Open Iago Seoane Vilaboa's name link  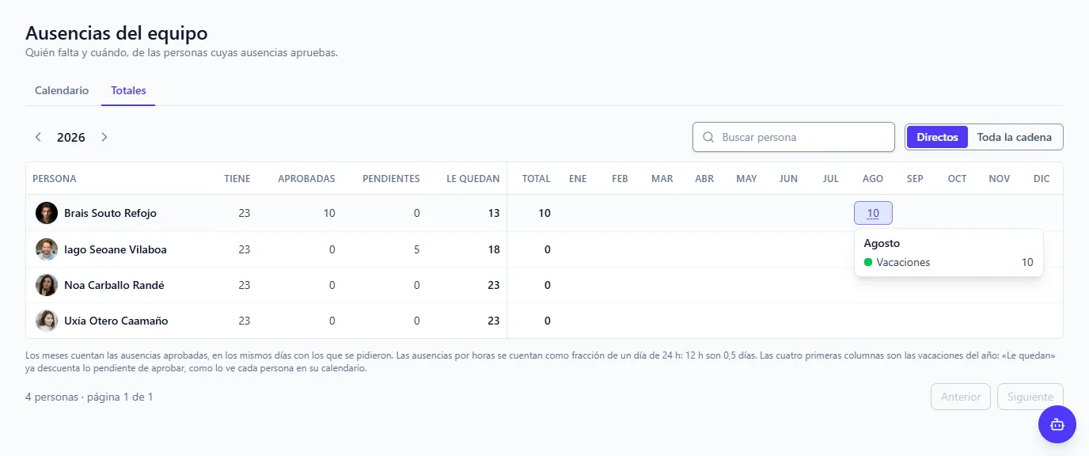coord(116,249)
